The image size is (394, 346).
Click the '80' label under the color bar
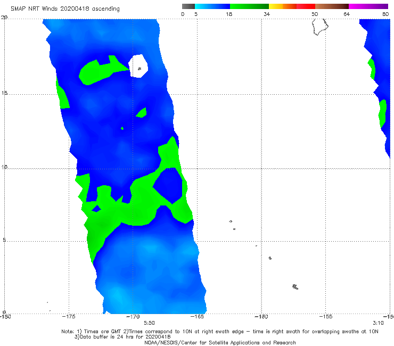(x=385, y=14)
